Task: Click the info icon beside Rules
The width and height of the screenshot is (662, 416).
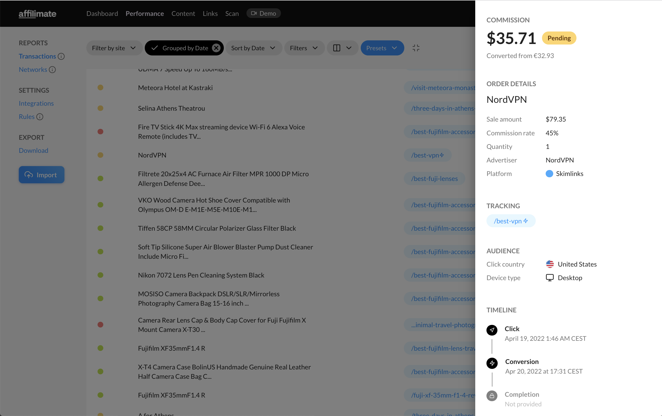Action: click(40, 117)
